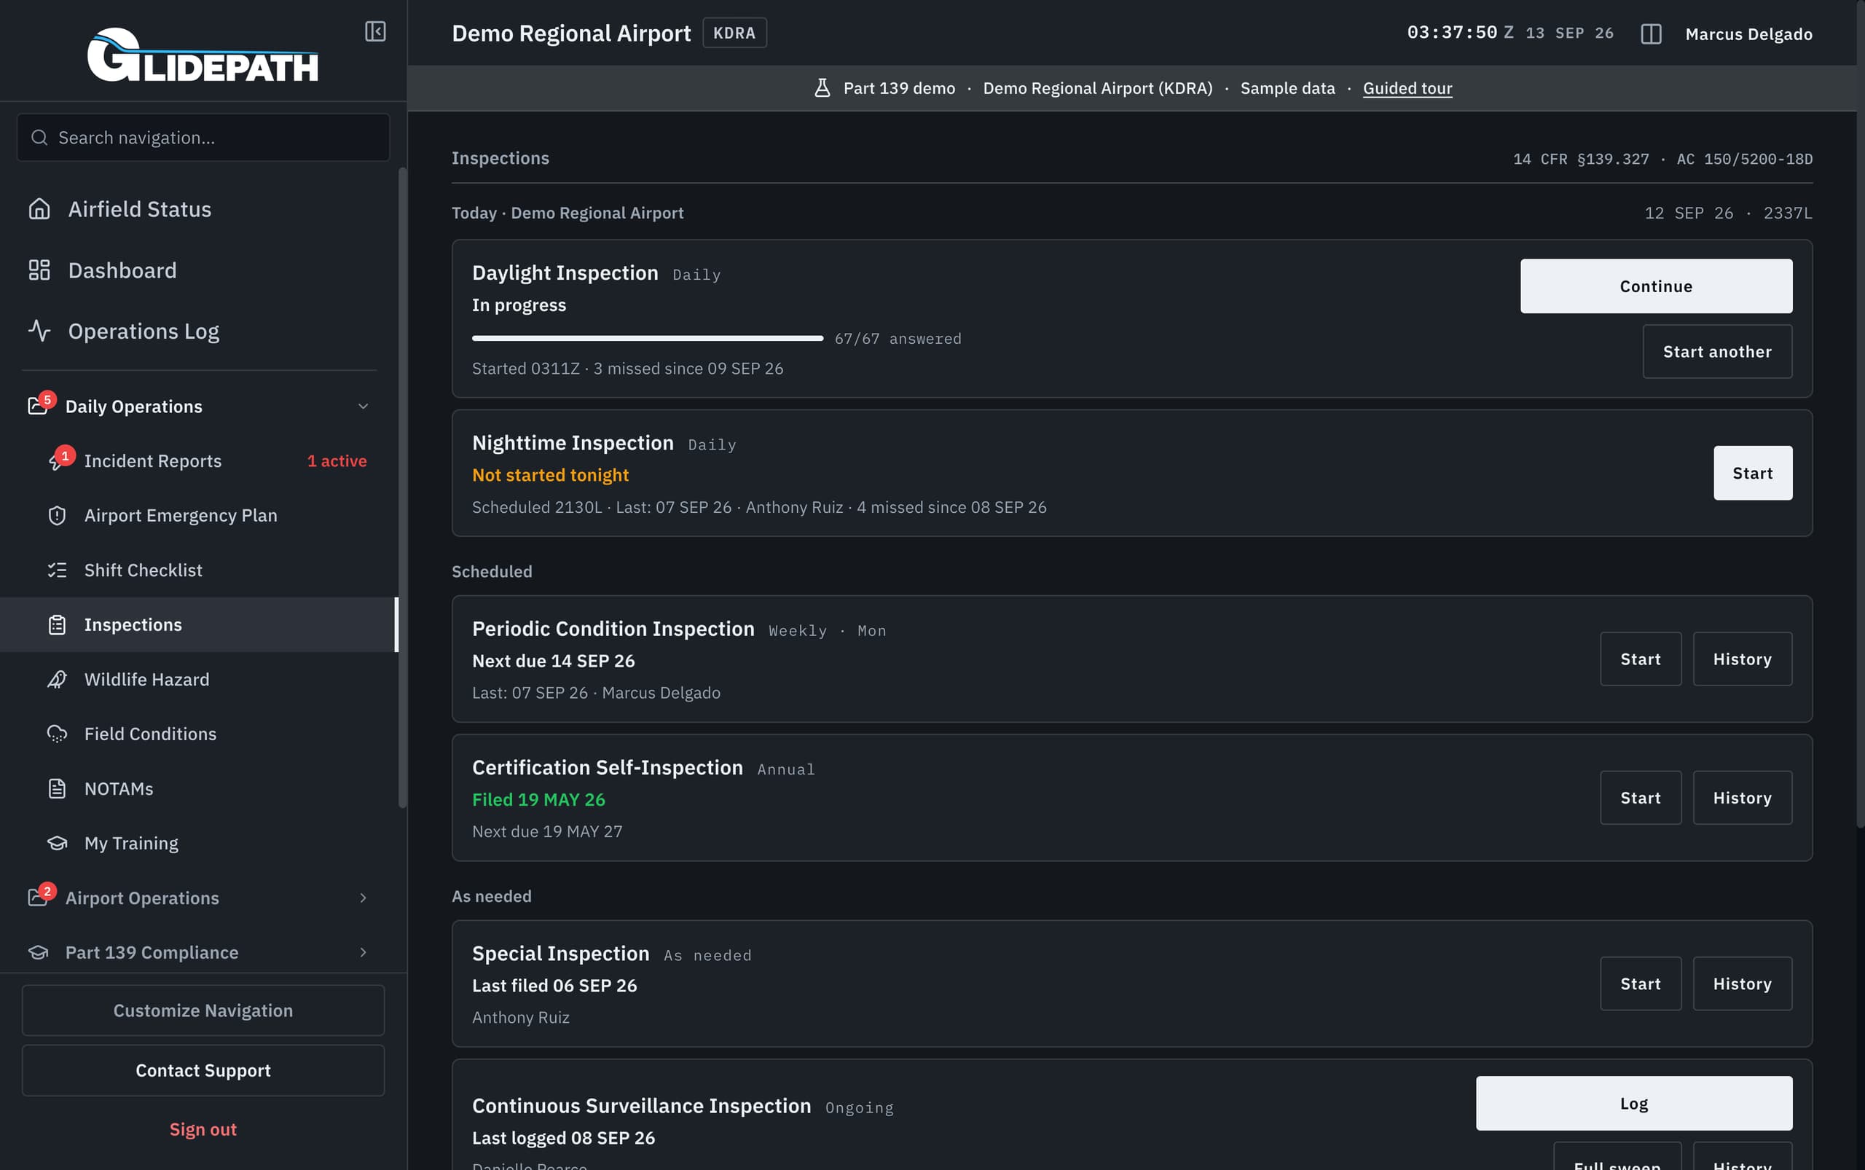Viewport: 1865px width, 1170px height.
Task: Go to NOTAMs in sidebar
Action: pos(198,788)
